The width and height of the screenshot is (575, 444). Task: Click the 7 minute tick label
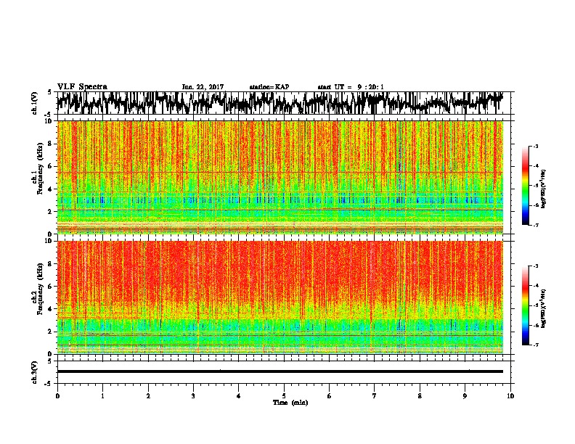click(375, 396)
